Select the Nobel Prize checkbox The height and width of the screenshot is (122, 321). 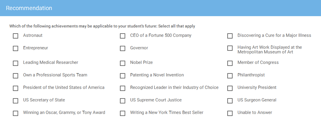pyautogui.click(x=123, y=63)
